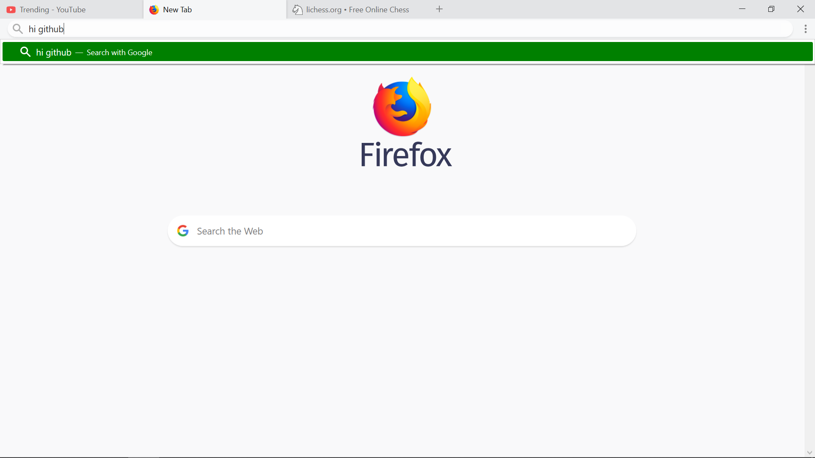Click the Google G icon in the search box
Screen dimensions: 815x458
pyautogui.click(x=183, y=231)
